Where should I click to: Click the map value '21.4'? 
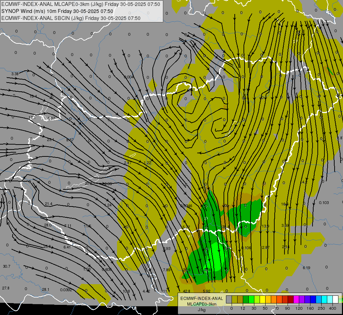click(x=49, y=204)
